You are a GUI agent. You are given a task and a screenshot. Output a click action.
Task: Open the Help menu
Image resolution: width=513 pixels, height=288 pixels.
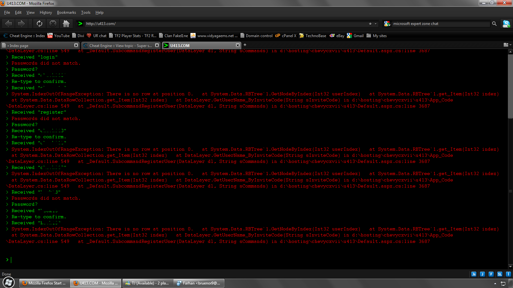(99, 12)
